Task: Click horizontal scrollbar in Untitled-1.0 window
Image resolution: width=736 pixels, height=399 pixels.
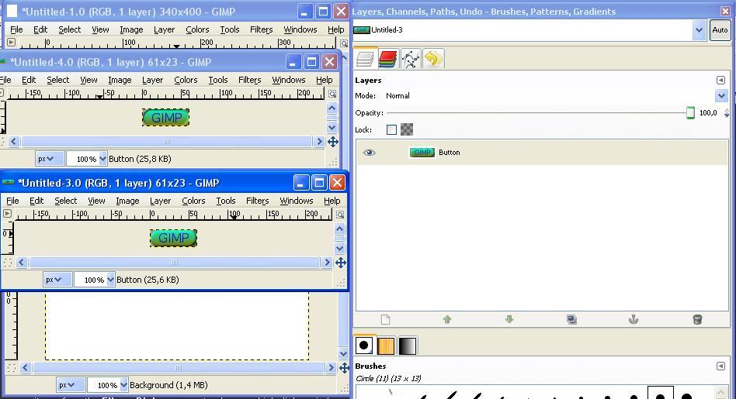Action: click(x=178, y=368)
